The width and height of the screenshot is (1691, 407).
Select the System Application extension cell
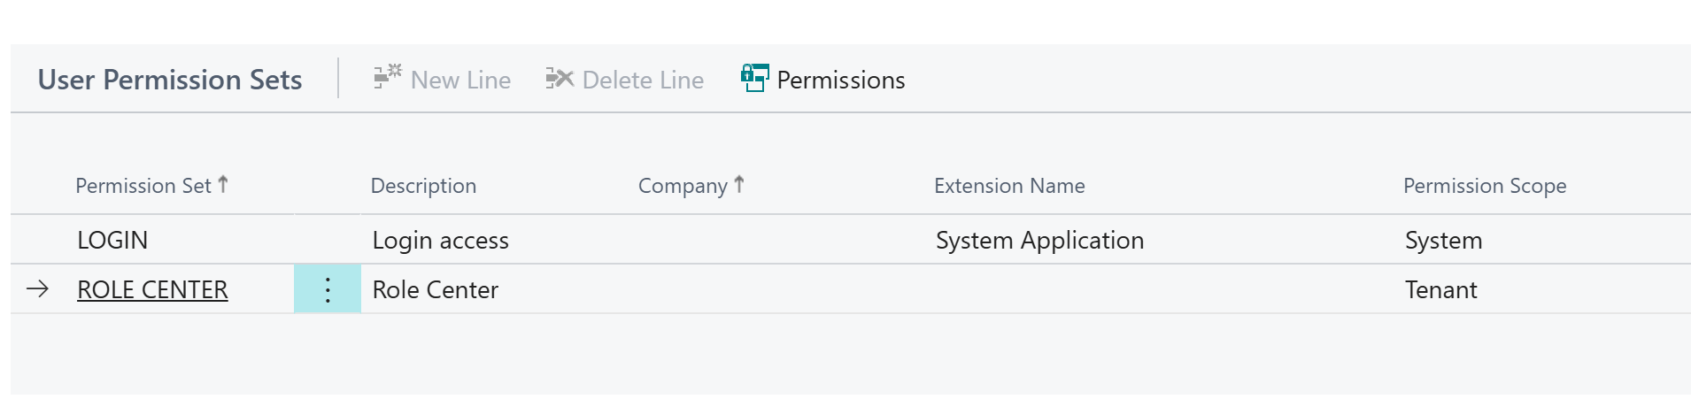pos(1039,240)
